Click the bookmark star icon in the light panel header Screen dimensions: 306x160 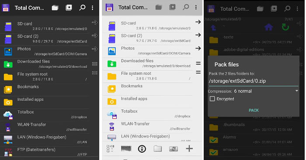(172, 7)
